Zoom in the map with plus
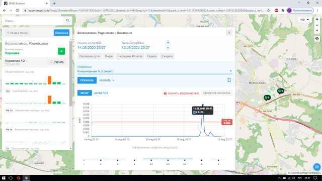Screen dimensions: 322x181 pyautogui.click(x=317, y=19)
